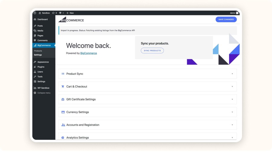The image size is (272, 153).
Task: Click the Analytics Settings chart icon
Action: (x=63, y=138)
